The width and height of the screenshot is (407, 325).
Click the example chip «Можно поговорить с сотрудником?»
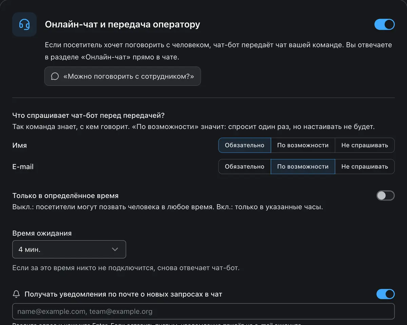(122, 76)
